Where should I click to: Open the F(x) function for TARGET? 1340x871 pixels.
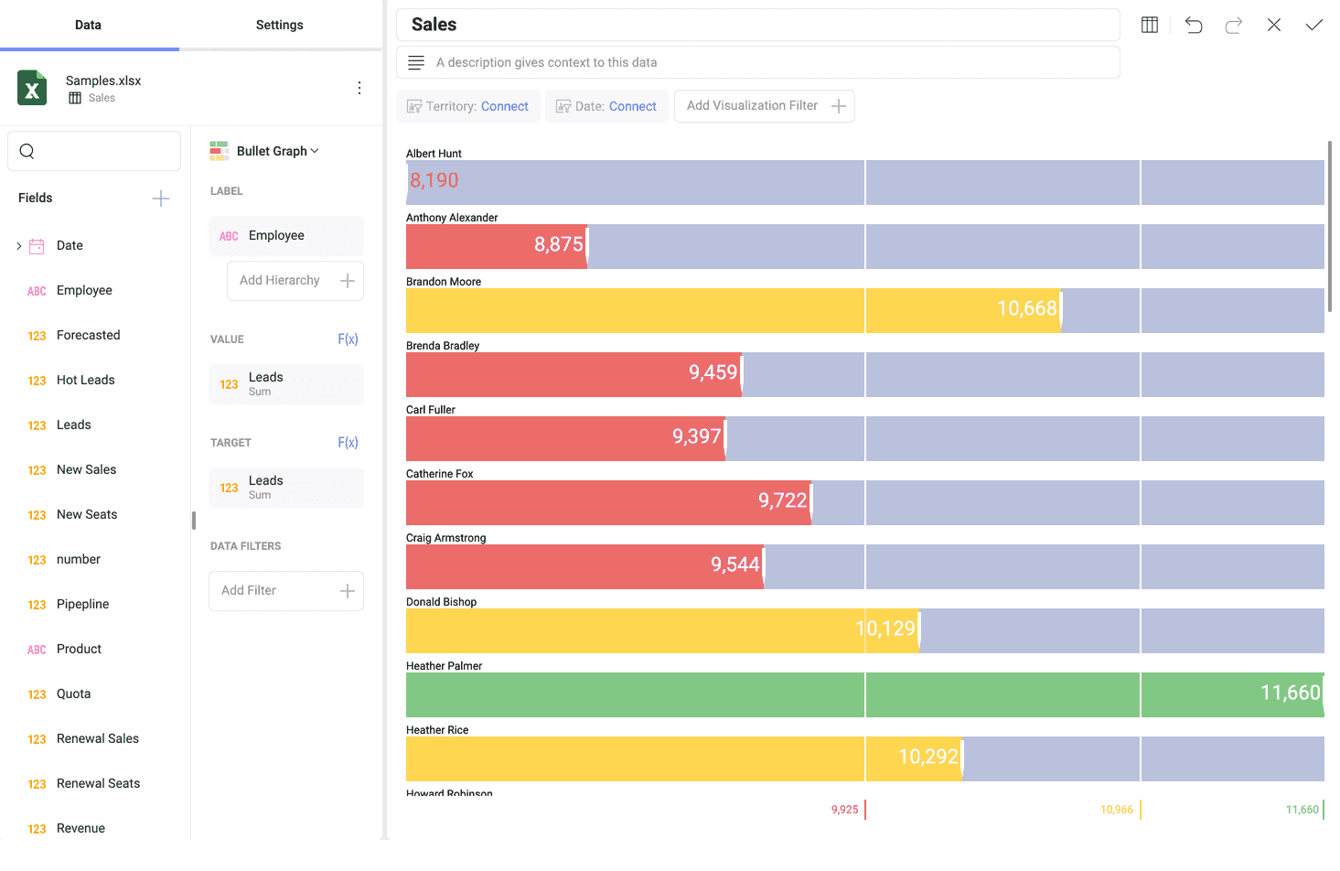348,443
